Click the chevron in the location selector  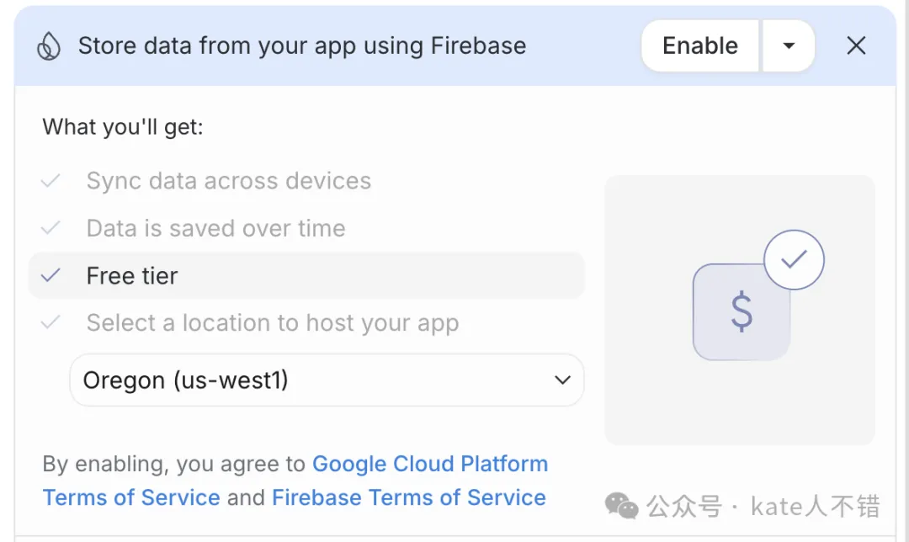(x=563, y=380)
